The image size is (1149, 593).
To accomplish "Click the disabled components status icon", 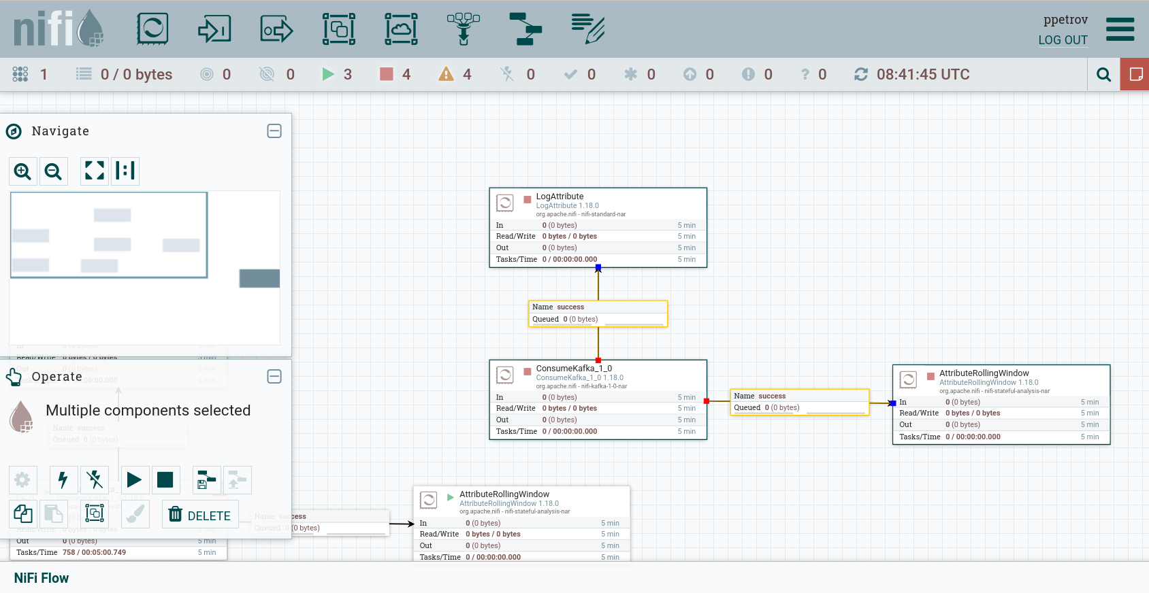I will coord(506,74).
